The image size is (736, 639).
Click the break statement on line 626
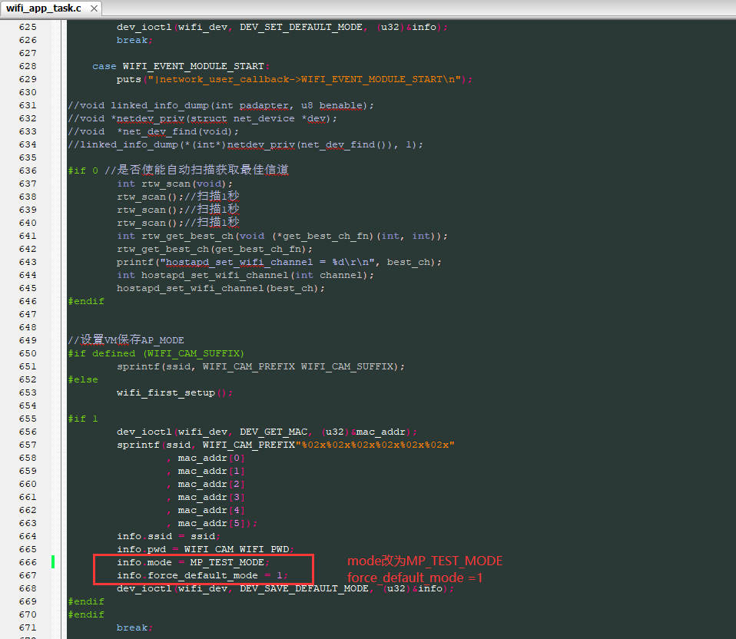[134, 41]
